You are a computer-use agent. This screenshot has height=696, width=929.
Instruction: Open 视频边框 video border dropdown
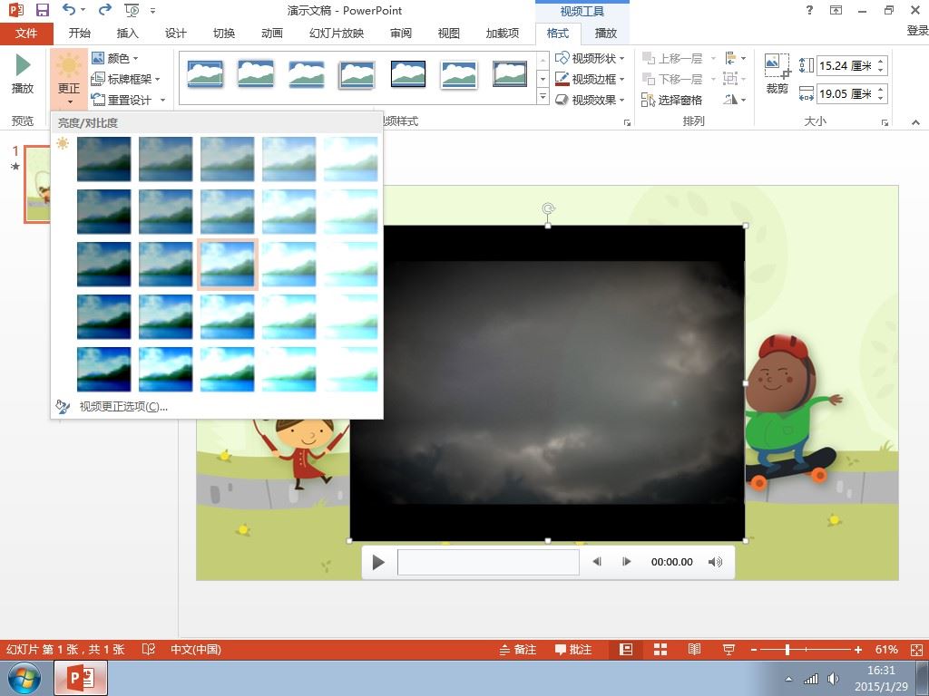coord(590,79)
